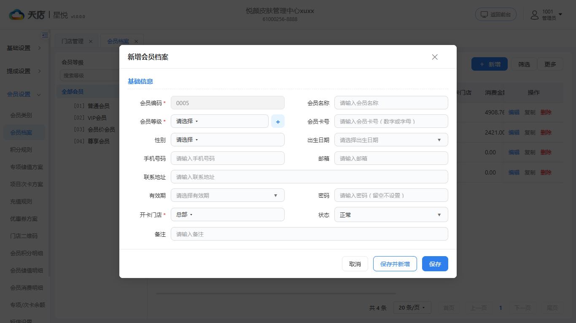Click the 搜索等级 search box
The height and width of the screenshot is (323, 576).
90,76
